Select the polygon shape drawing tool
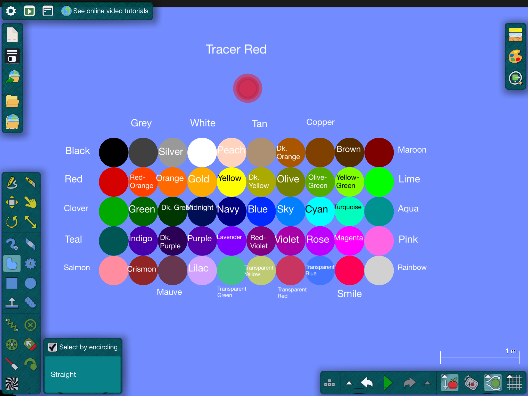The height and width of the screenshot is (396, 528). [12, 264]
